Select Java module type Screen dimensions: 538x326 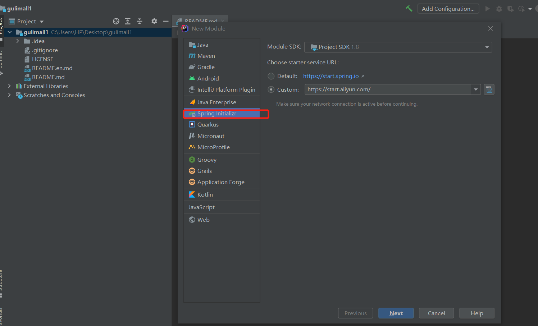(x=222, y=45)
